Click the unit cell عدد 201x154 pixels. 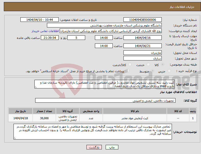tap(91, 118)
